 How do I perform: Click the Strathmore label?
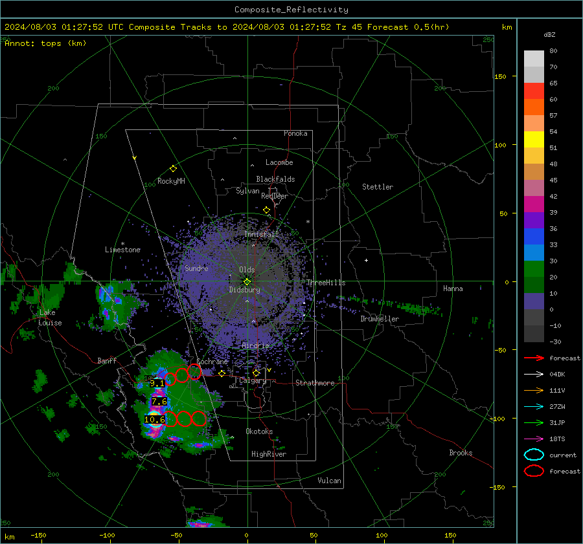[x=315, y=383]
